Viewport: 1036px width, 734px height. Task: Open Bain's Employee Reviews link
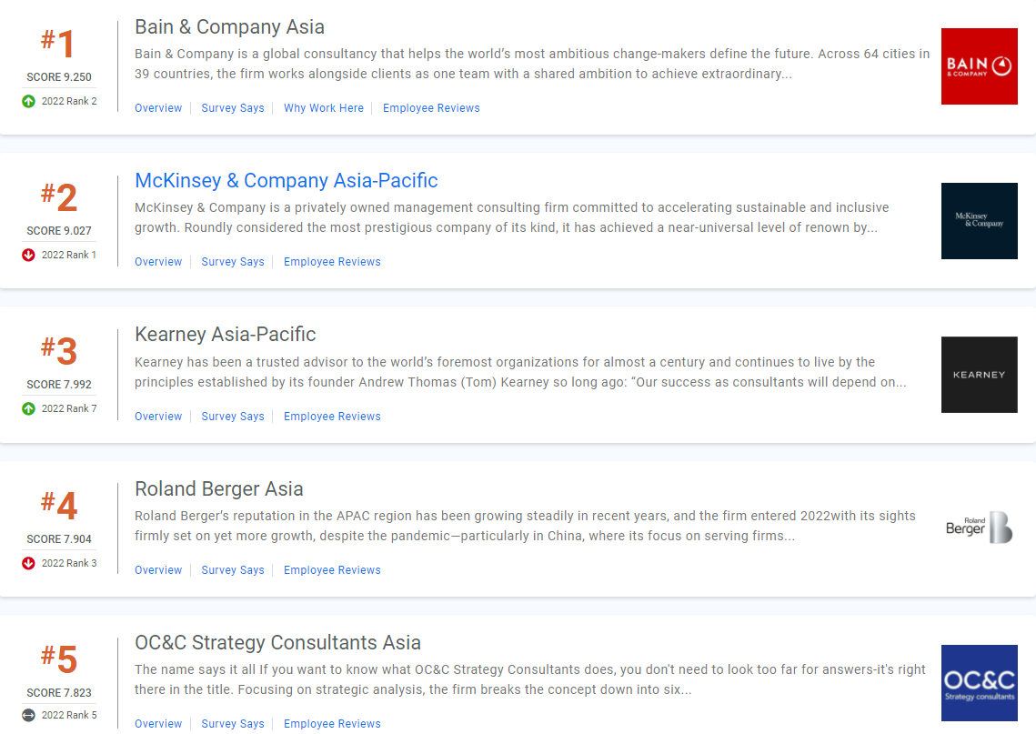pos(431,107)
